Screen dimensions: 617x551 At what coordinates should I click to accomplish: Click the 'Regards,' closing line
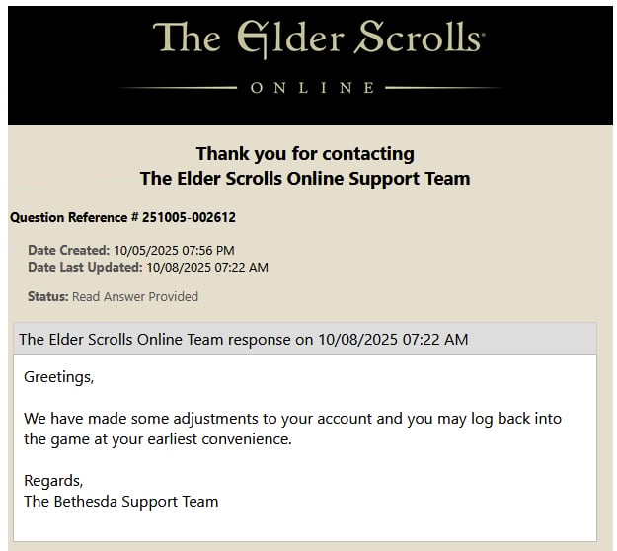pyautogui.click(x=53, y=481)
